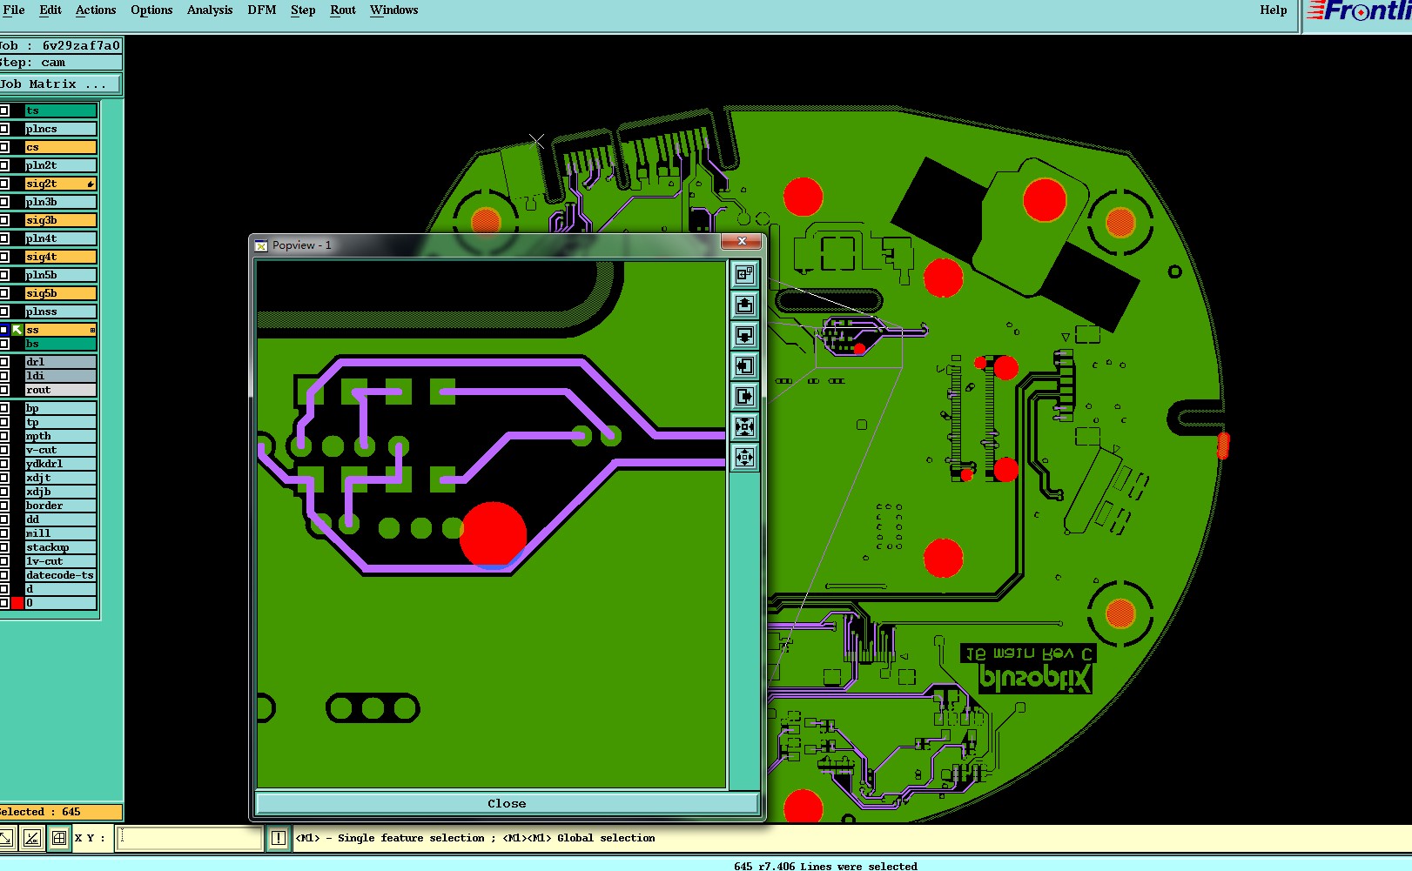Pan the Popview down with the down-arrow icon
The height and width of the screenshot is (871, 1412).
(744, 336)
